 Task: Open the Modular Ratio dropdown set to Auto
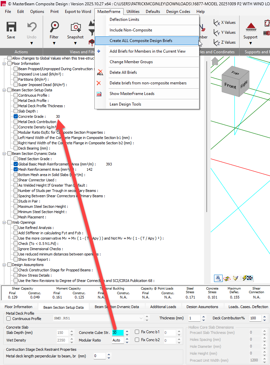tap(118, 340)
